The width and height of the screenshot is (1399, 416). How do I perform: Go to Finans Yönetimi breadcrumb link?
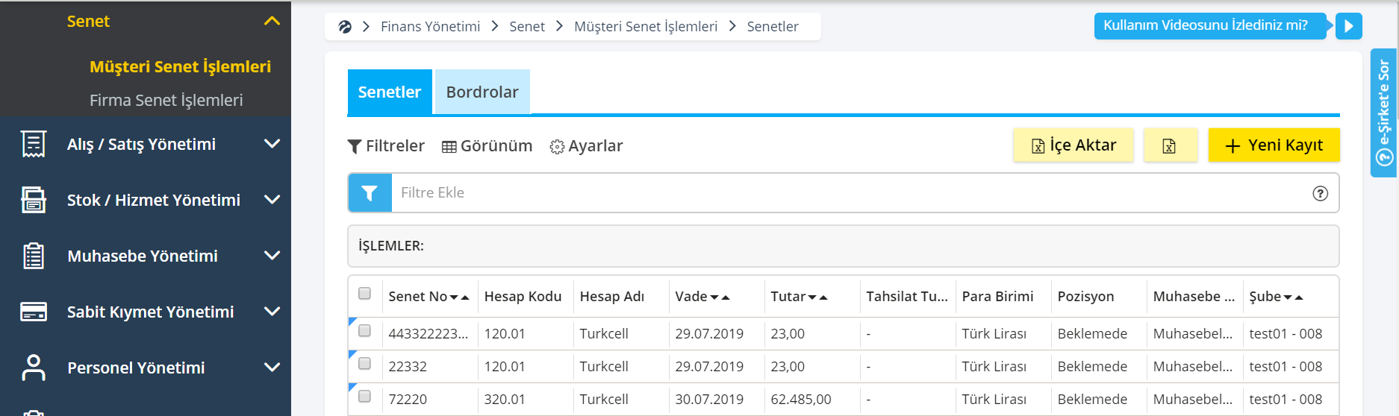coord(431,27)
